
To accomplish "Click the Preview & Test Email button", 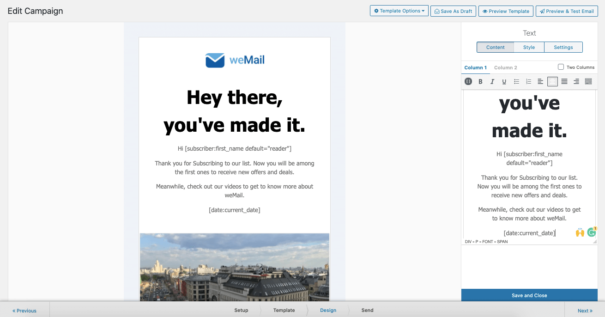I will [x=567, y=11].
